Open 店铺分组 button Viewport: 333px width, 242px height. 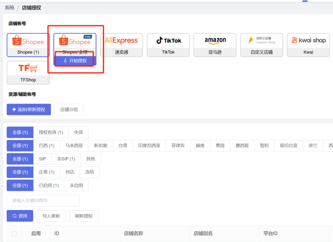click(x=69, y=110)
